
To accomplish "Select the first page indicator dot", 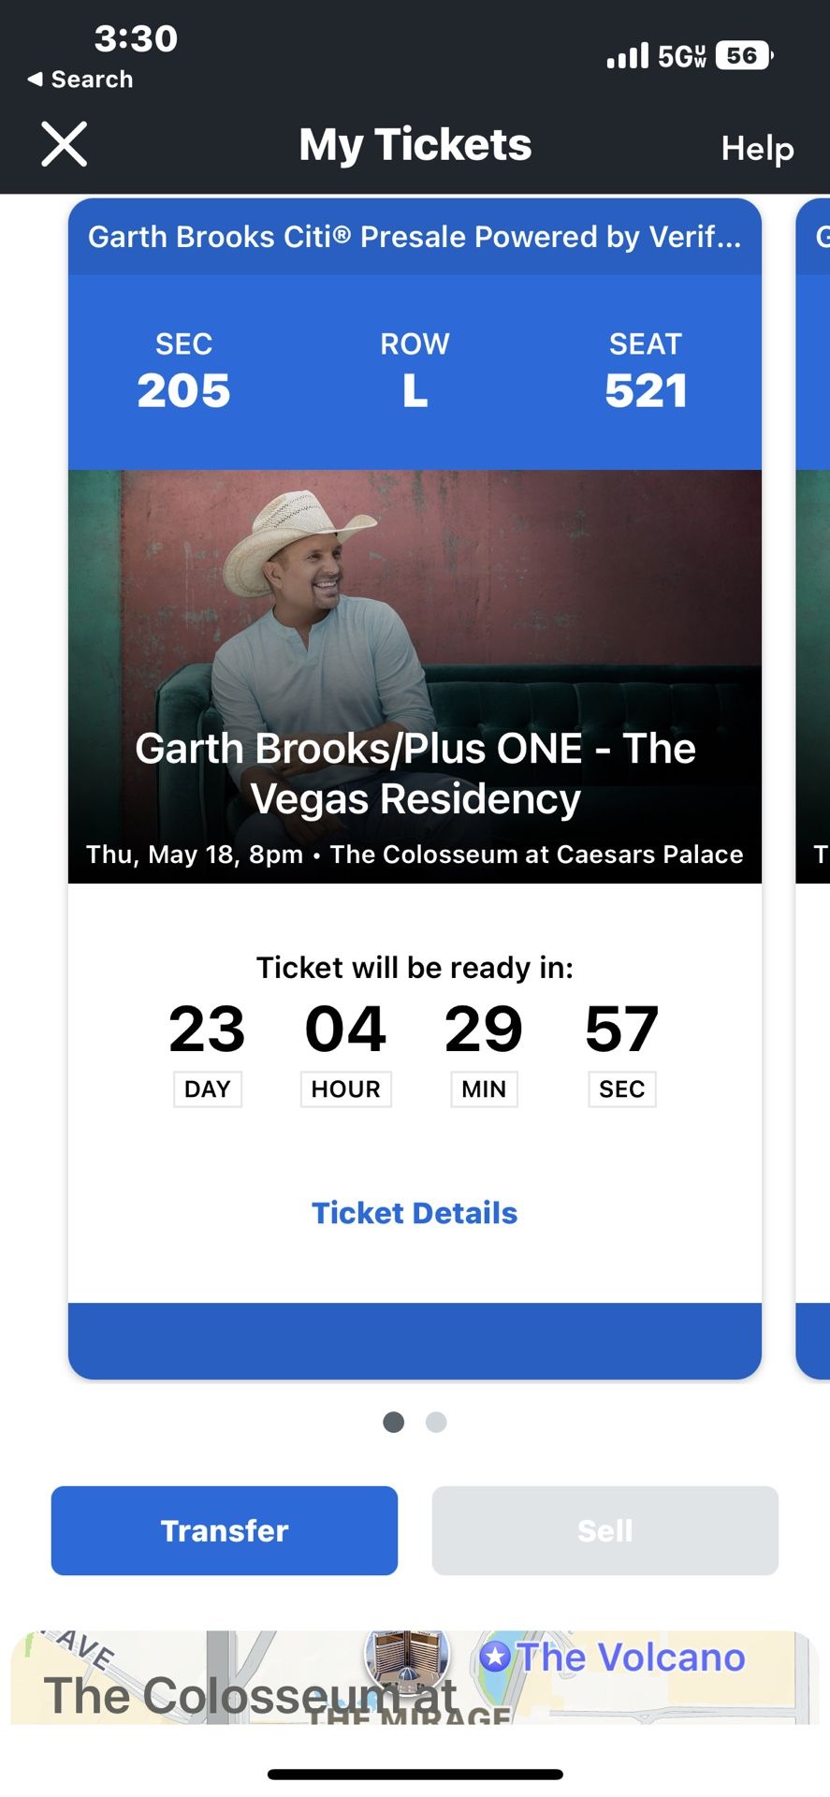I will [x=394, y=1423].
